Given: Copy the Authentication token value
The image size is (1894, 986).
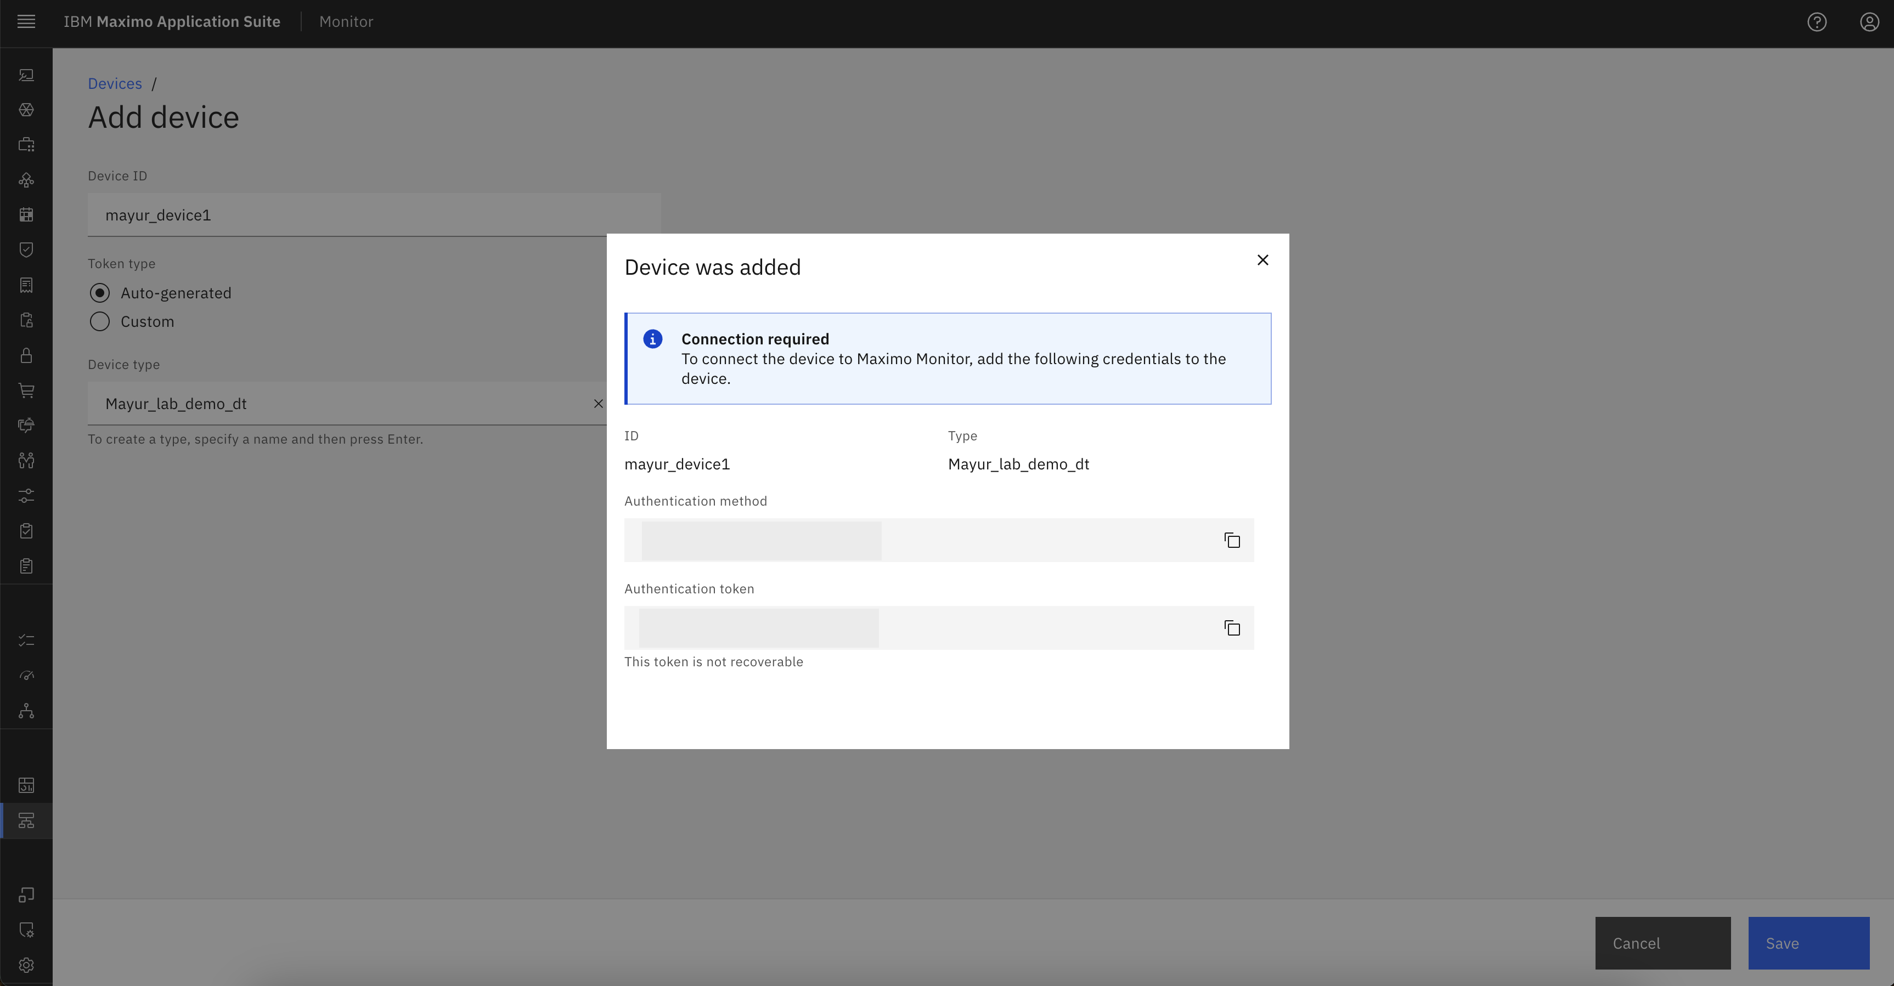Looking at the screenshot, I should [x=1232, y=628].
